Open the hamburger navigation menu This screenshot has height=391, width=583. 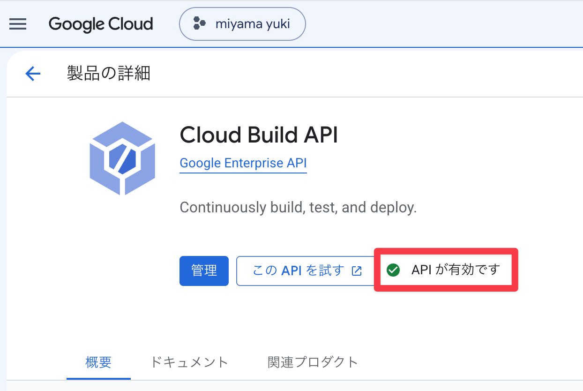tap(18, 24)
